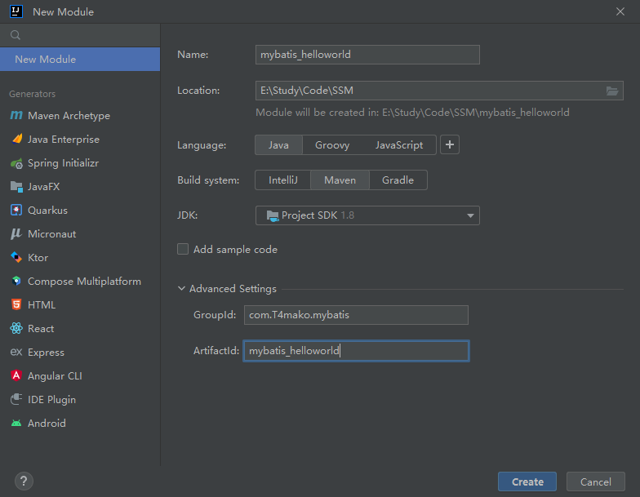Click the JavaFX folder icon
Viewport: 640px width, 497px height.
(x=16, y=187)
